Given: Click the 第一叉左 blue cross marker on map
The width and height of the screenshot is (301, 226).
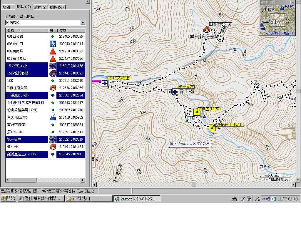Looking at the screenshot, I should coord(175,92).
